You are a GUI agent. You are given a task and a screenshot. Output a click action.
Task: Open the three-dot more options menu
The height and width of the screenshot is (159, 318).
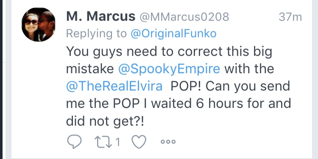tap(168, 142)
